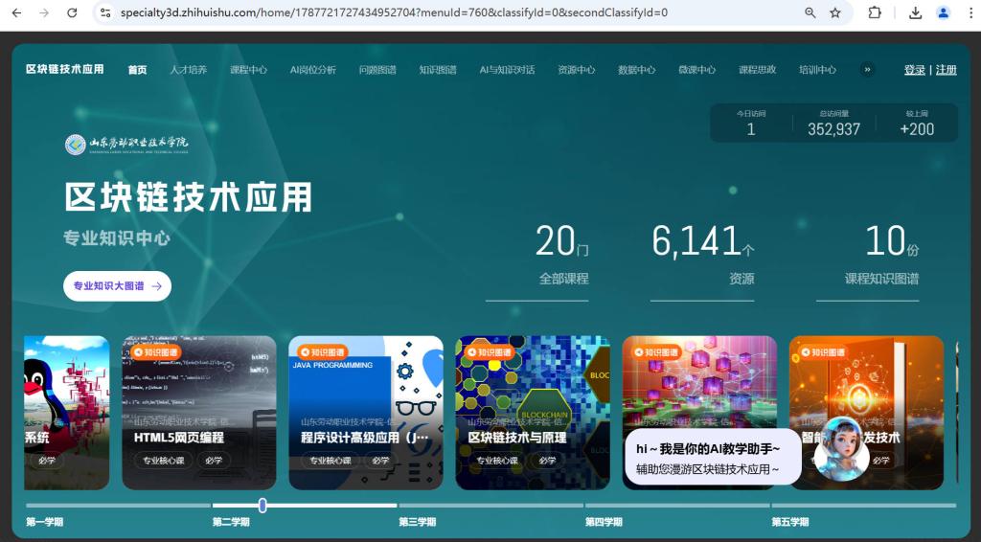Click the 区块链技术应用 site title logo
Image resolution: width=981 pixels, height=542 pixels.
click(x=65, y=69)
